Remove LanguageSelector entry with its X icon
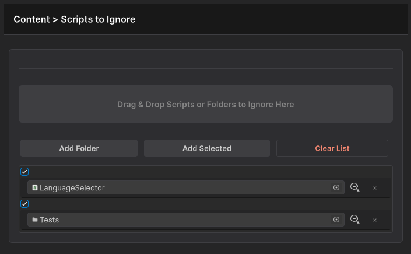Screen dimensions: 411x254 [375, 188]
